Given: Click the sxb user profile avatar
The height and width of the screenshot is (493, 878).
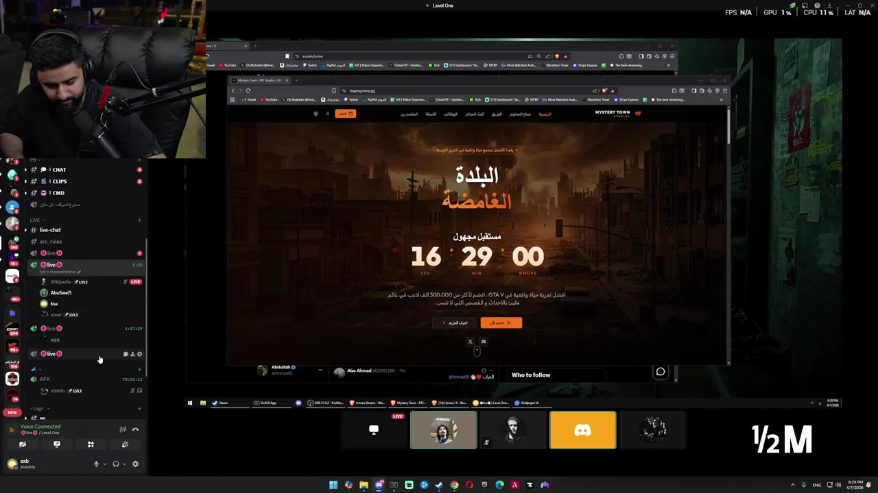Looking at the screenshot, I should [x=12, y=464].
